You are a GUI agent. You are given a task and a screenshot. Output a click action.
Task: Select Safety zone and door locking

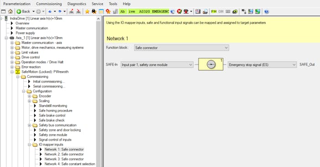[x=60, y=130]
